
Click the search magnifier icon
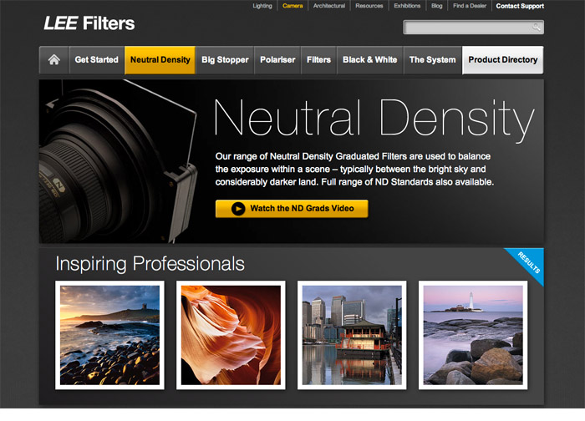click(537, 27)
